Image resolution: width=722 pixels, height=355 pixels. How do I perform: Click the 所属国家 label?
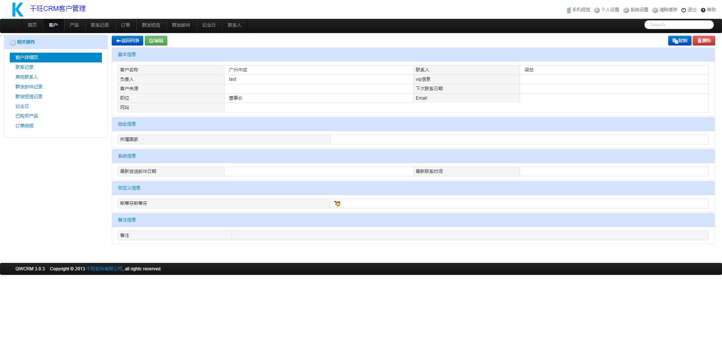[x=129, y=140]
